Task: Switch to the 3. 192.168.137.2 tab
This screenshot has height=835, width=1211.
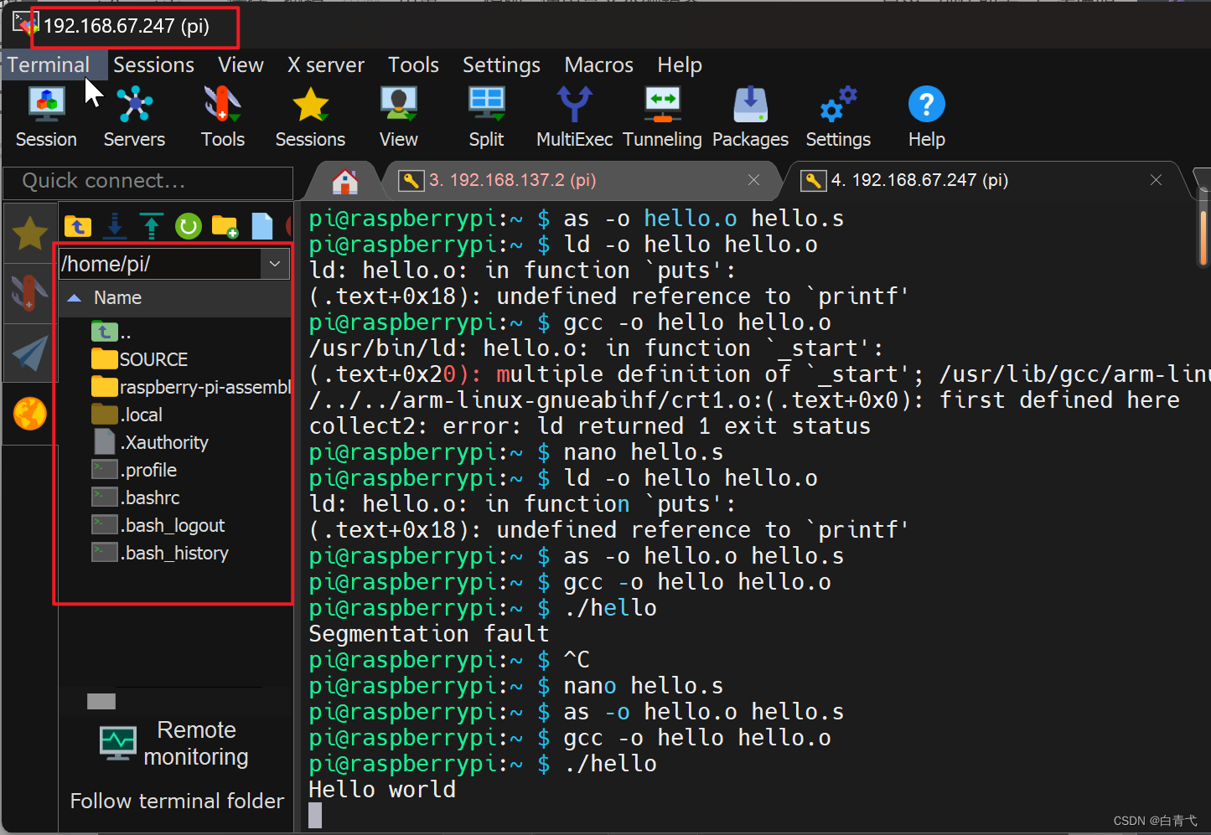Action: click(513, 180)
